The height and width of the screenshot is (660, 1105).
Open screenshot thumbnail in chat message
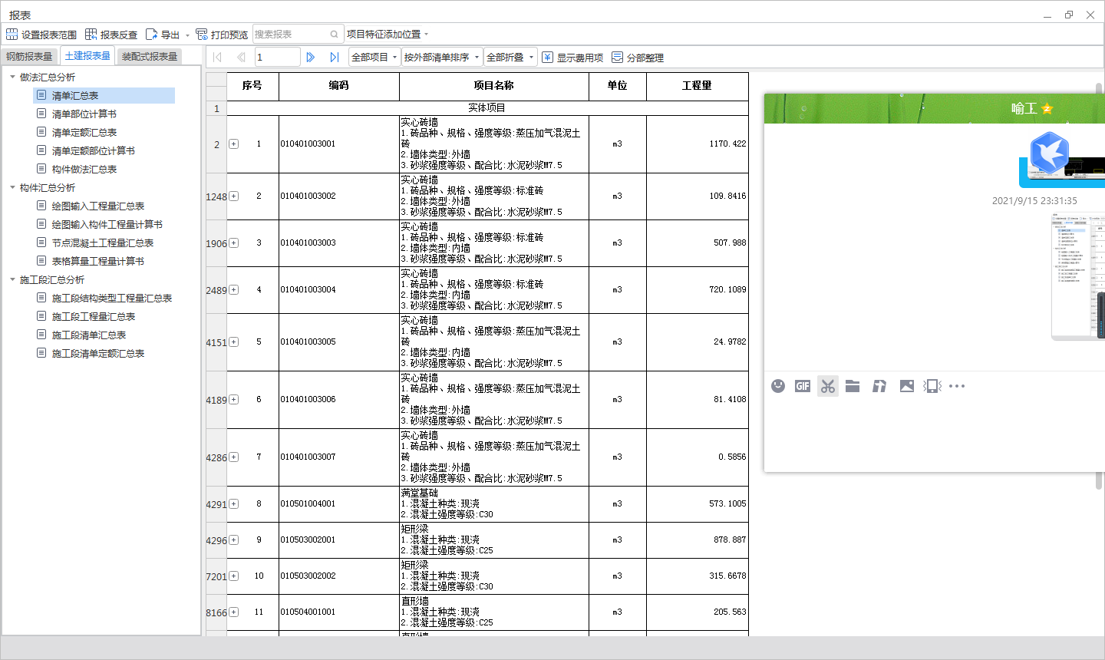pyautogui.click(x=1077, y=276)
